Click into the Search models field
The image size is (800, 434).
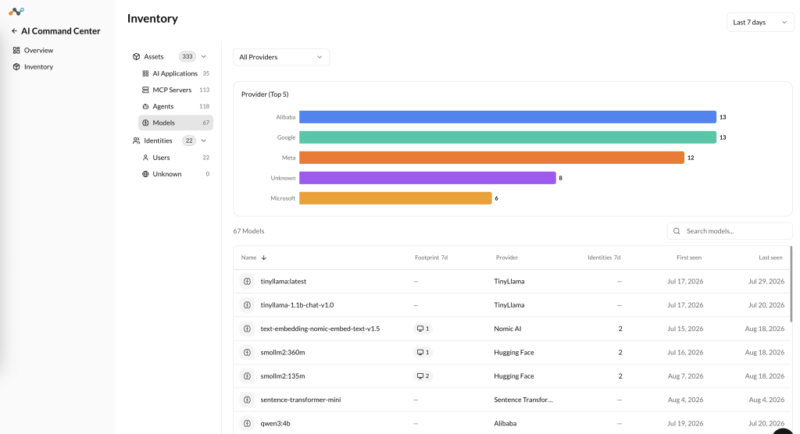click(x=730, y=231)
